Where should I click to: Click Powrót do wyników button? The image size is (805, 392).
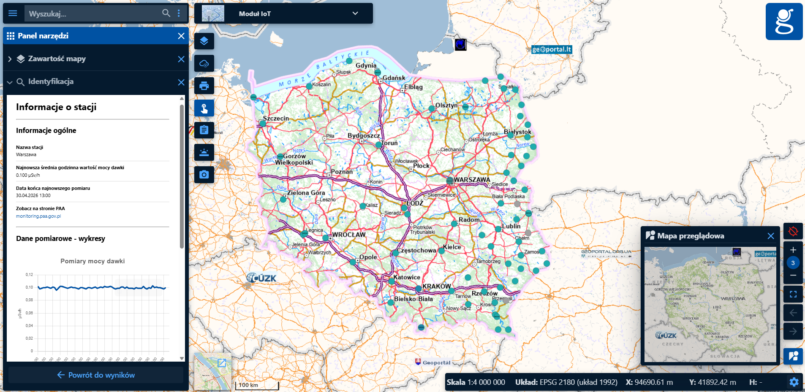pyautogui.click(x=96, y=375)
